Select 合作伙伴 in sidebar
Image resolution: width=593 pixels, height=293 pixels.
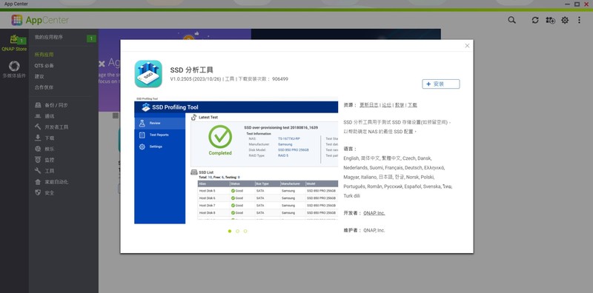(44, 87)
